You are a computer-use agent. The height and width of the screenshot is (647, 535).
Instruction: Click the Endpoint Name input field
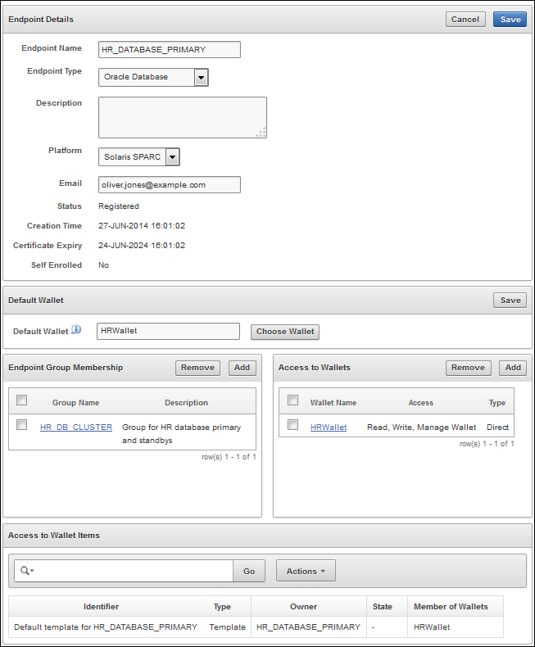click(x=170, y=49)
